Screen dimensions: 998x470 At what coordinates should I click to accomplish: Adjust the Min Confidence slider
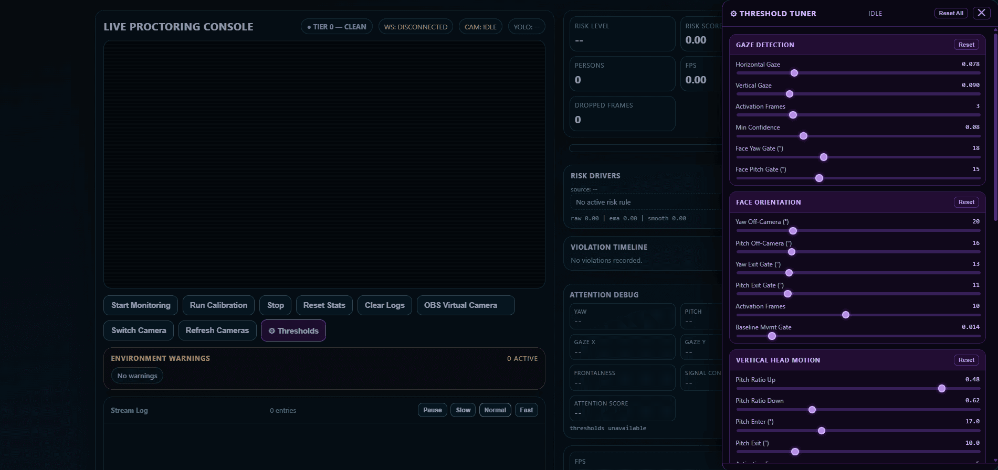[858, 136]
